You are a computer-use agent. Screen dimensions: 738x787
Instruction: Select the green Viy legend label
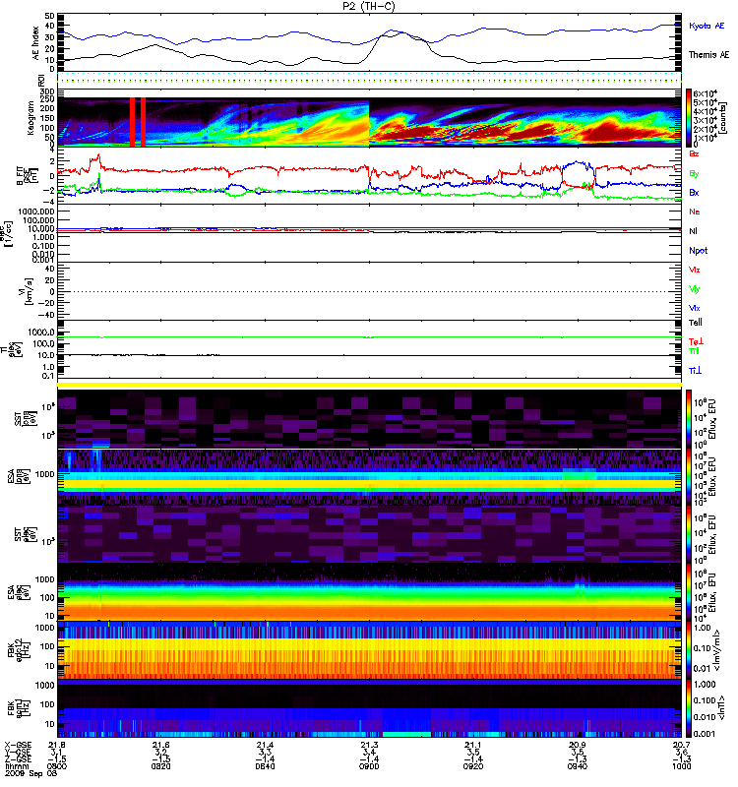(695, 289)
